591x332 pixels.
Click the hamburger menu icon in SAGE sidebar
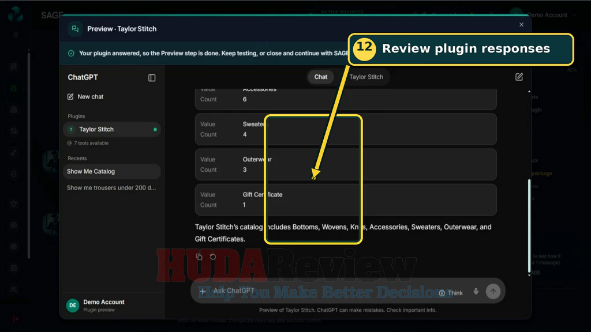point(16,35)
